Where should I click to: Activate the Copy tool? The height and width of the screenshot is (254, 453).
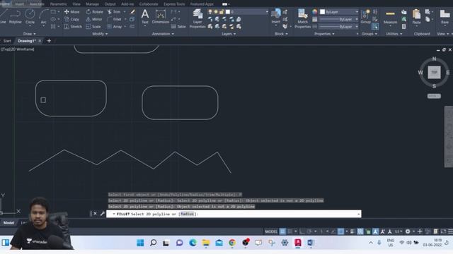[x=72, y=19]
